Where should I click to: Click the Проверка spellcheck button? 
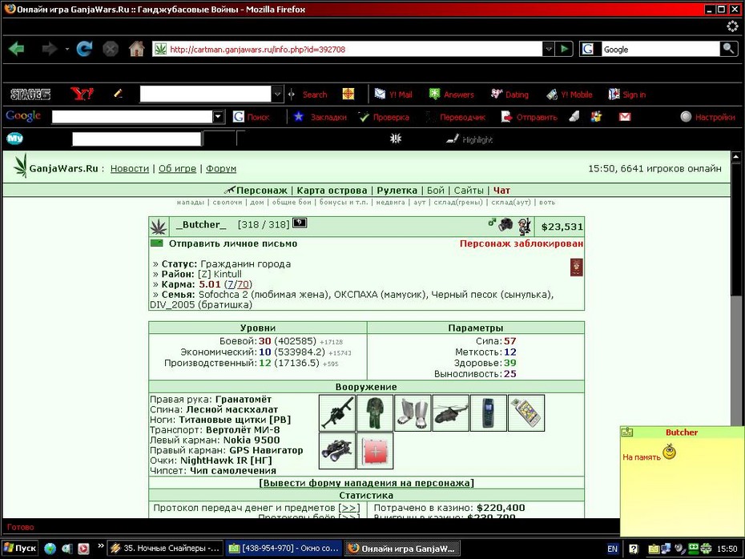coord(384,117)
